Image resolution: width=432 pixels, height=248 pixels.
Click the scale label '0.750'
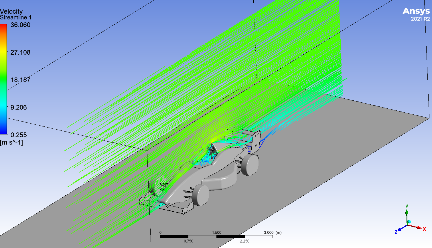pyautogui.click(x=188, y=241)
